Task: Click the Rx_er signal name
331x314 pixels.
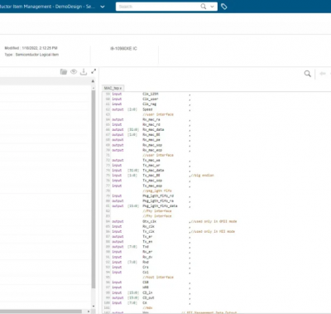Action: [x=147, y=252]
